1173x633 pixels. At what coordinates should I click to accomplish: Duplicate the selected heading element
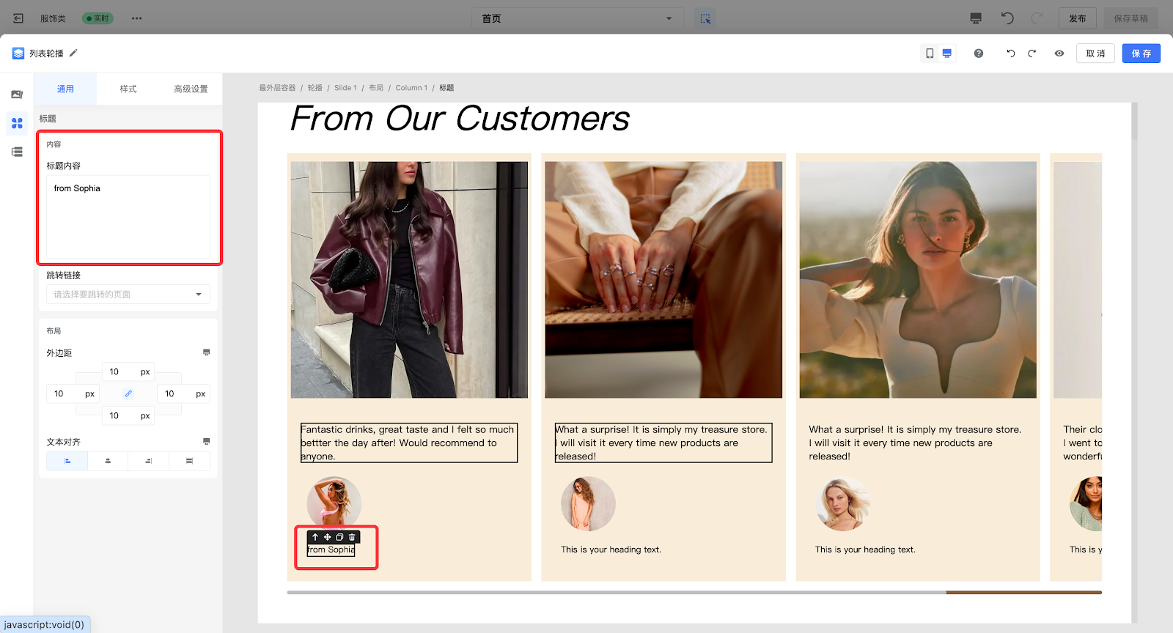pyautogui.click(x=339, y=537)
